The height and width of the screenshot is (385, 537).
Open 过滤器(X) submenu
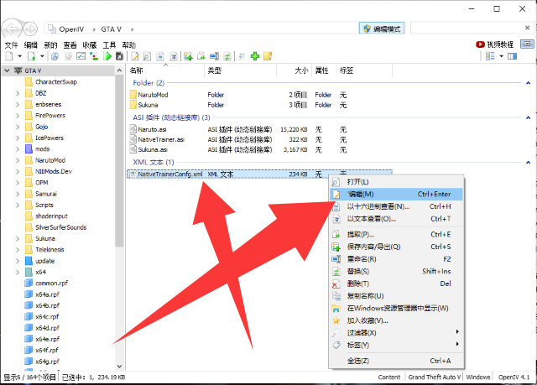coord(396,333)
